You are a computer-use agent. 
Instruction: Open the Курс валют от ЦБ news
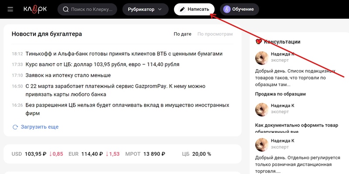click(102, 64)
